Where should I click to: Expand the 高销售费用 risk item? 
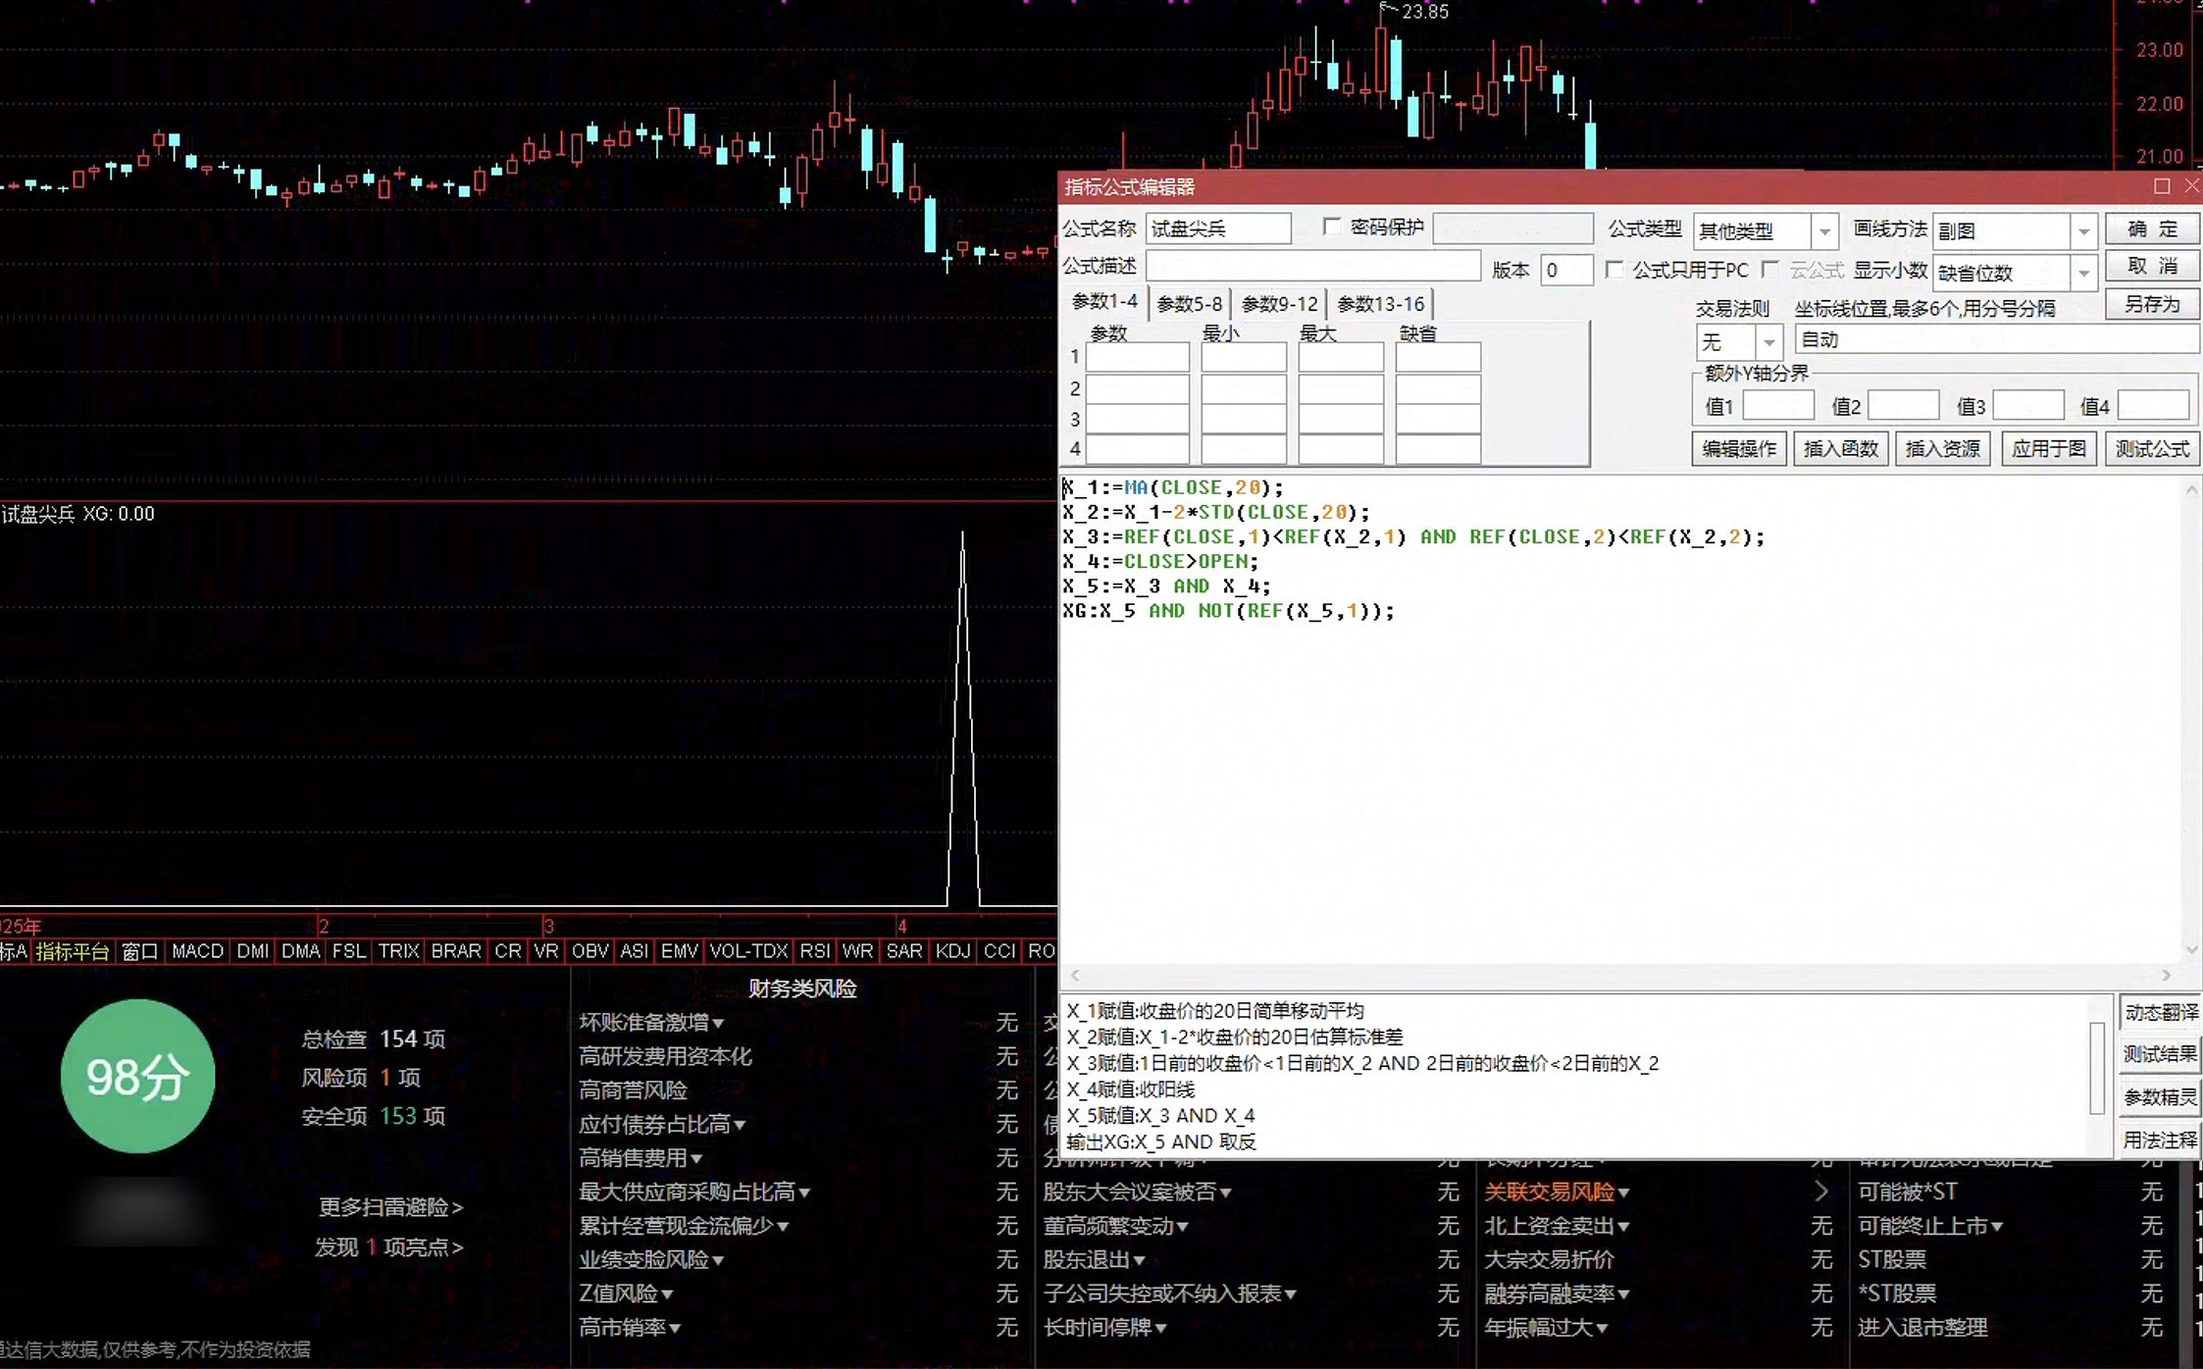640,1158
